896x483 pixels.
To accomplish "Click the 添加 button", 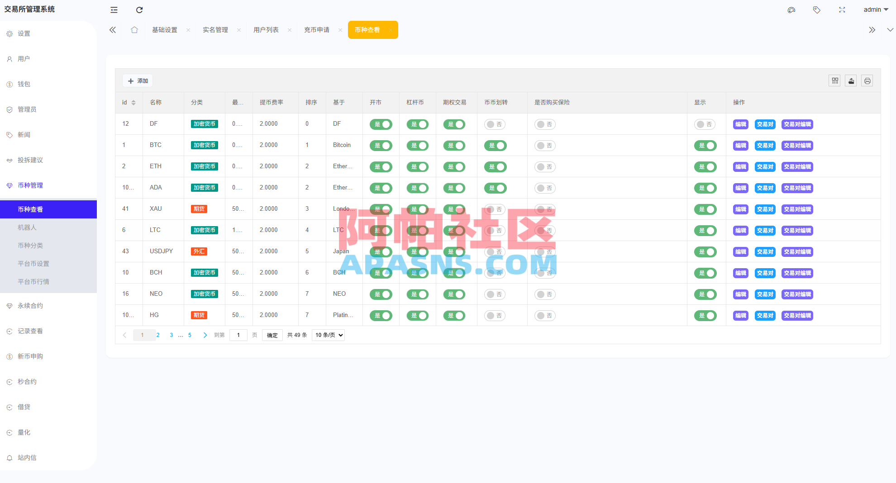I will 138,81.
